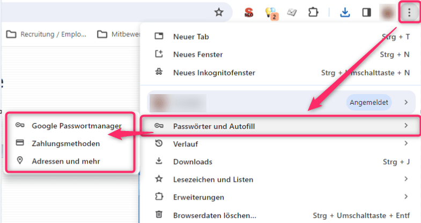Click the Strg + T shortcut text
This screenshot has width=421, height=223.
[396, 37]
